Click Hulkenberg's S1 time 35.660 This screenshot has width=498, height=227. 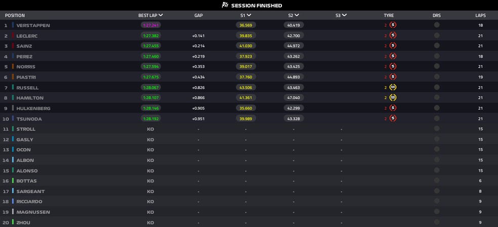(246, 108)
